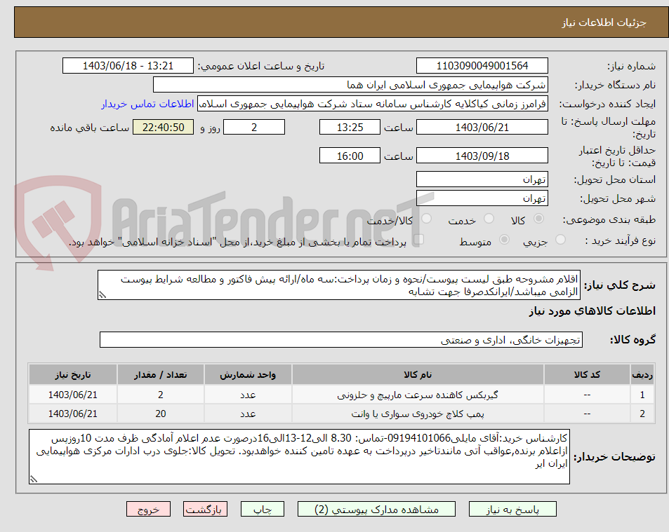669x532 pixels.
Task: Click the نام کالا column header
Action: [x=418, y=374]
